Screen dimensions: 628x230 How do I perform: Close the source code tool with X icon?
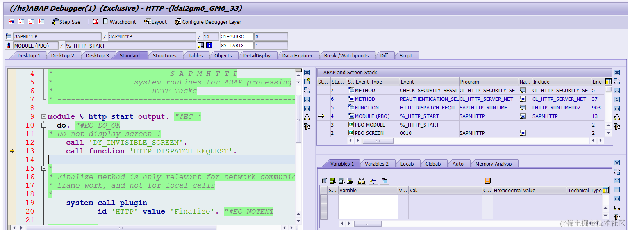(x=307, y=73)
